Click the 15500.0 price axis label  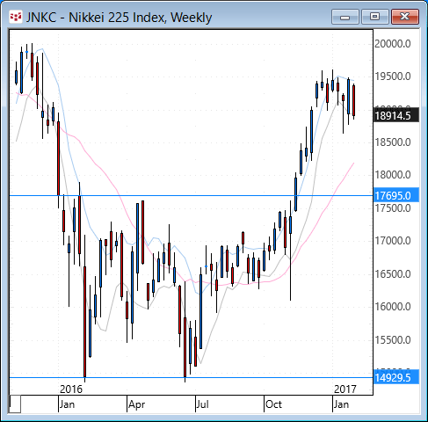(x=393, y=340)
